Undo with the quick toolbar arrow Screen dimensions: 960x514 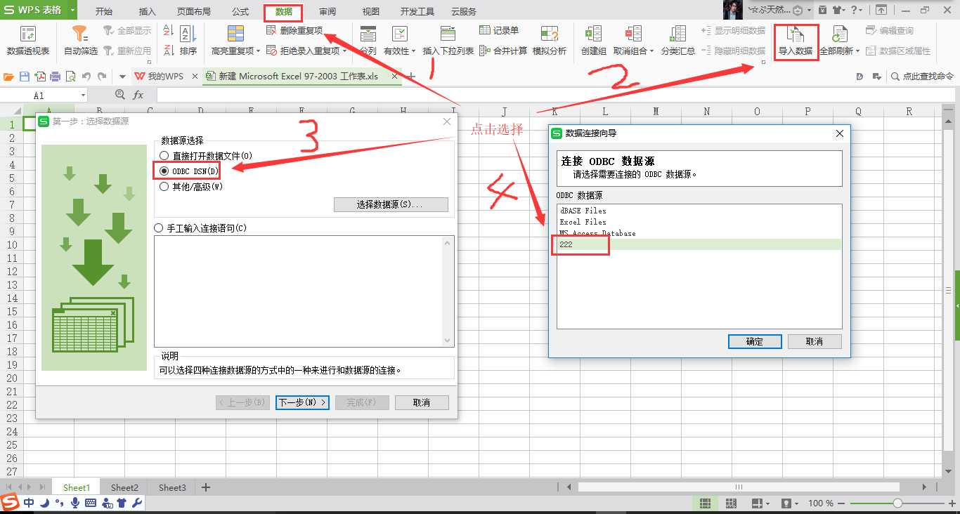pyautogui.click(x=86, y=76)
